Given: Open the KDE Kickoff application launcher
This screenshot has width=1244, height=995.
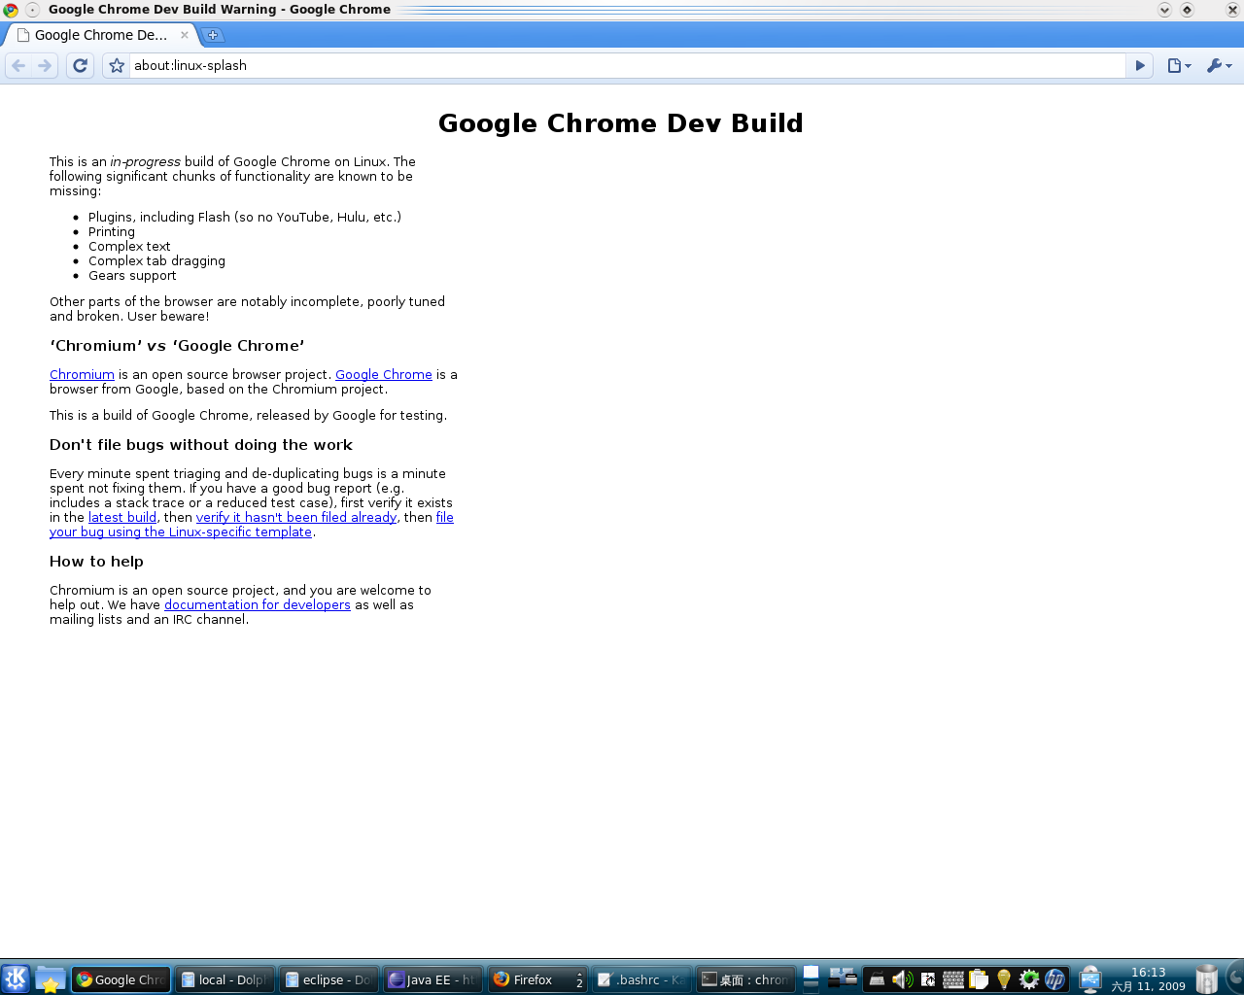Looking at the screenshot, I should tap(16, 979).
